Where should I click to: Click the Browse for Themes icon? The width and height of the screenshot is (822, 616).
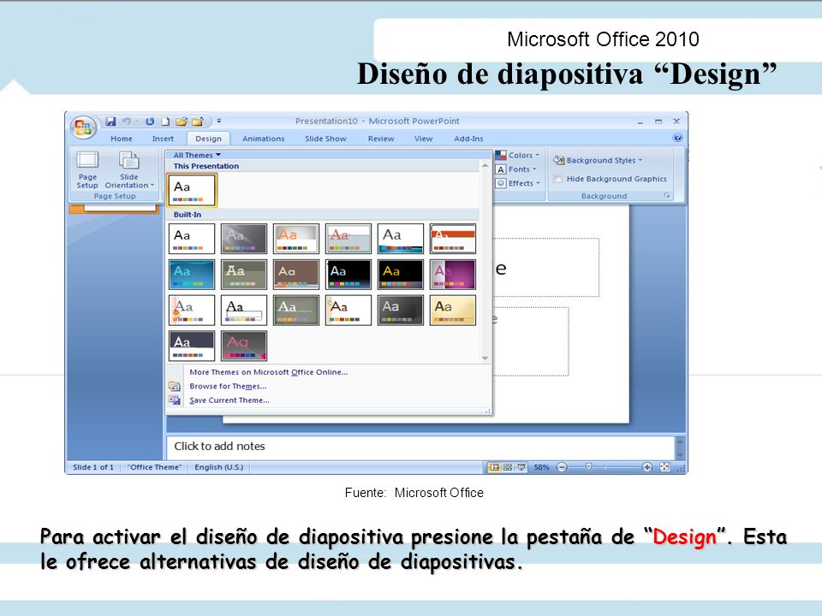[175, 387]
